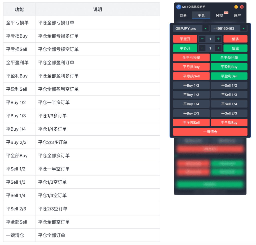The height and width of the screenshot is (245, 256).
Task: Click the red 倍多 button
Action: tap(235, 39)
